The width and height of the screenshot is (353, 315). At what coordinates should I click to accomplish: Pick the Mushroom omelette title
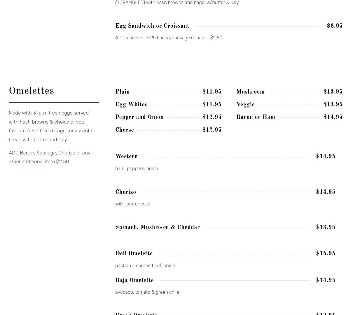[x=250, y=92]
